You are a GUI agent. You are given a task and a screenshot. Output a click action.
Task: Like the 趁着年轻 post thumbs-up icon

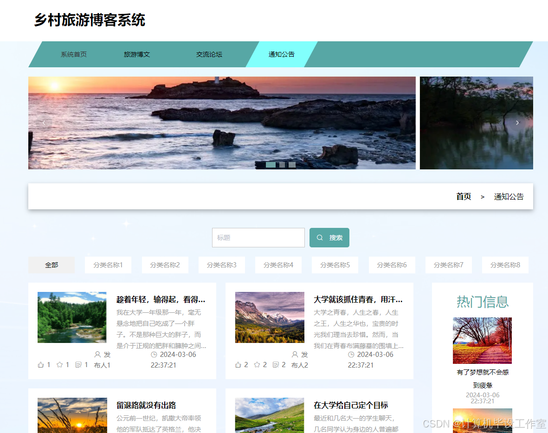(x=41, y=365)
